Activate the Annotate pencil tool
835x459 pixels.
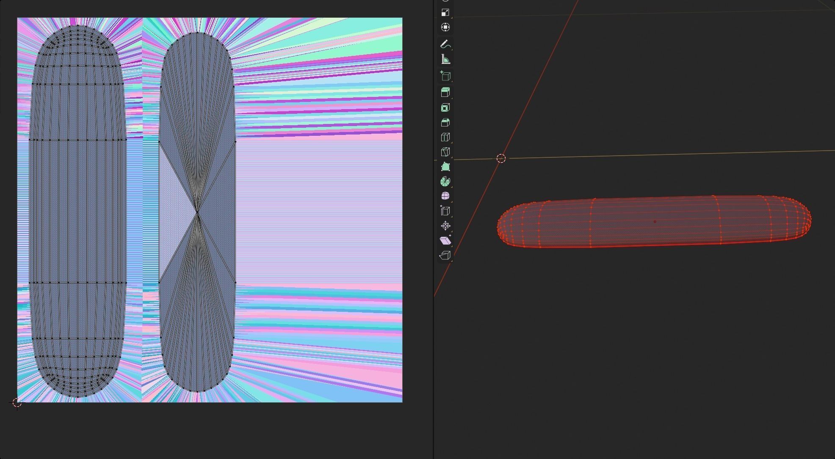click(x=445, y=44)
